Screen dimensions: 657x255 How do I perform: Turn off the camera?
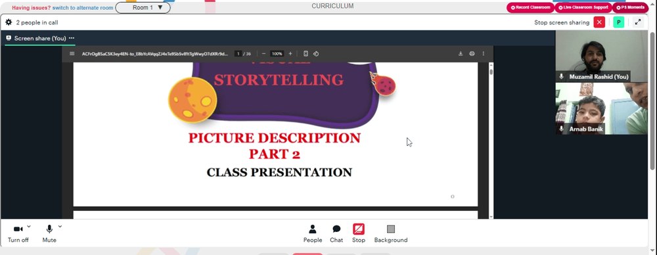(18, 233)
